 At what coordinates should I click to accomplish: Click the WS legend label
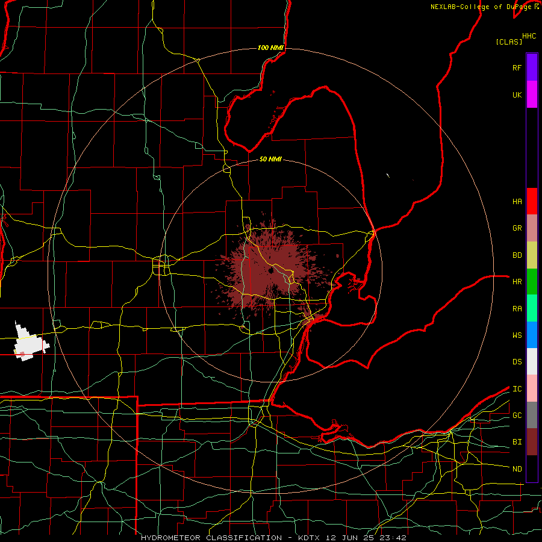point(517,335)
